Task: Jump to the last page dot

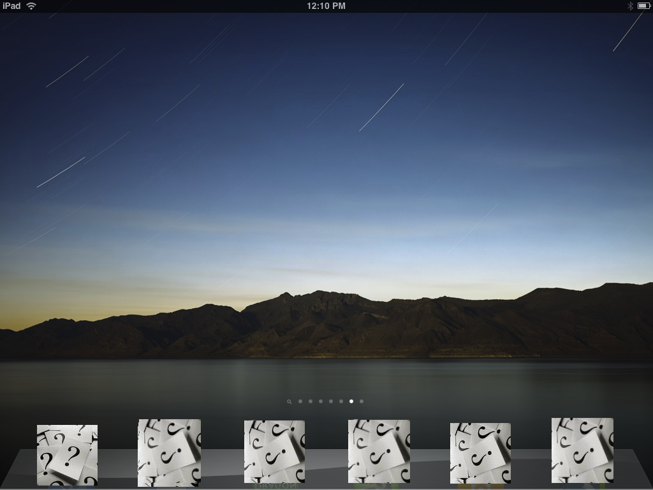Action: pyautogui.click(x=362, y=401)
